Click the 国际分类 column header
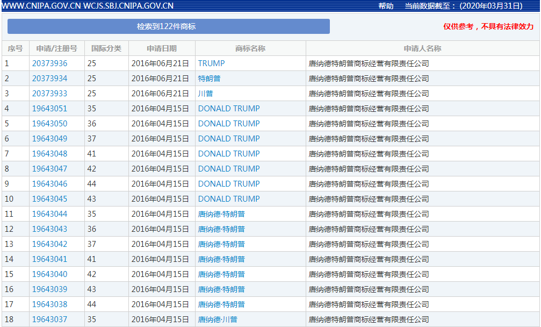The height and width of the screenshot is (327, 541). tap(106, 48)
